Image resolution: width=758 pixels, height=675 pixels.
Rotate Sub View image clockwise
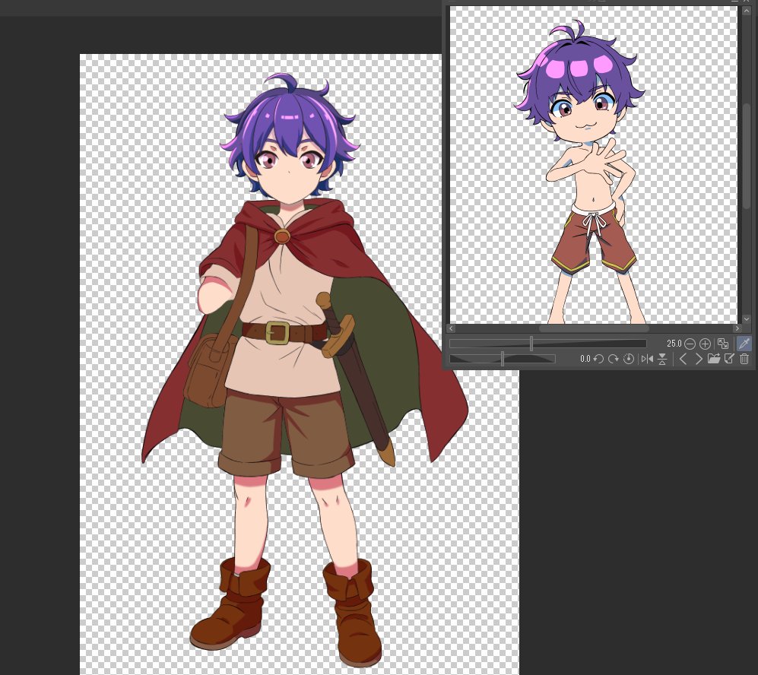(613, 359)
